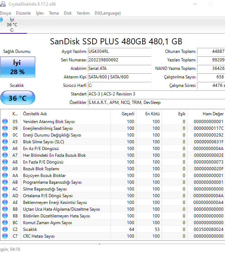The image size is (225, 255).
Task: Select the Sıcaklık current value 64
Action: pos(131,229)
